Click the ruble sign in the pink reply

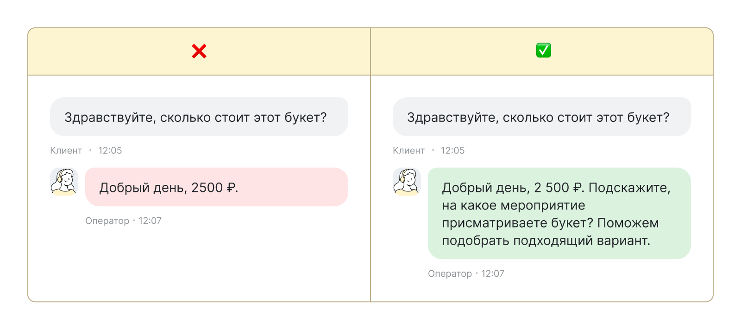click(x=231, y=188)
